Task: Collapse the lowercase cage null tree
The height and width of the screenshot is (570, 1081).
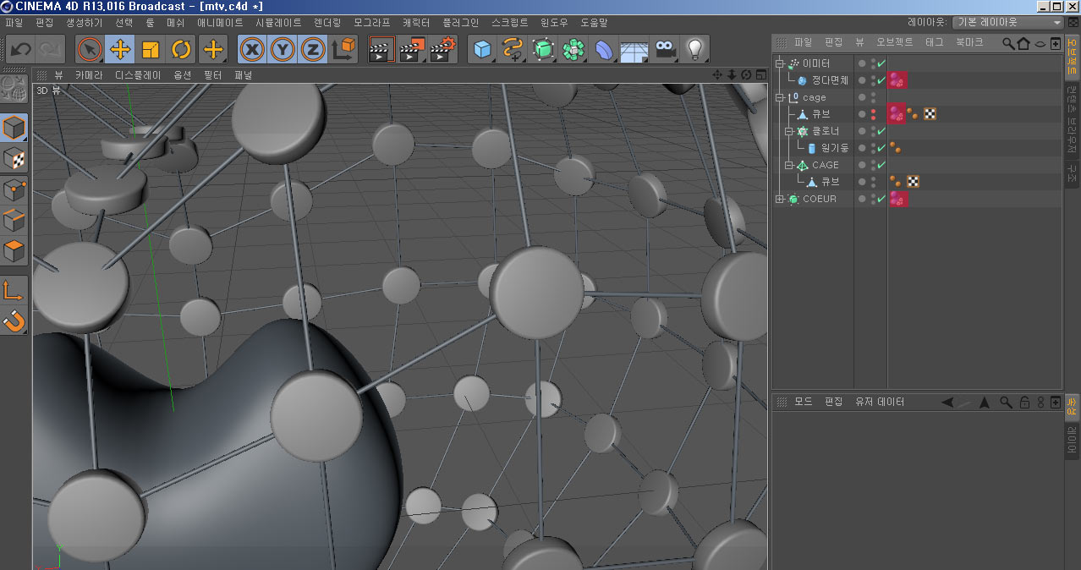Action: click(x=780, y=97)
